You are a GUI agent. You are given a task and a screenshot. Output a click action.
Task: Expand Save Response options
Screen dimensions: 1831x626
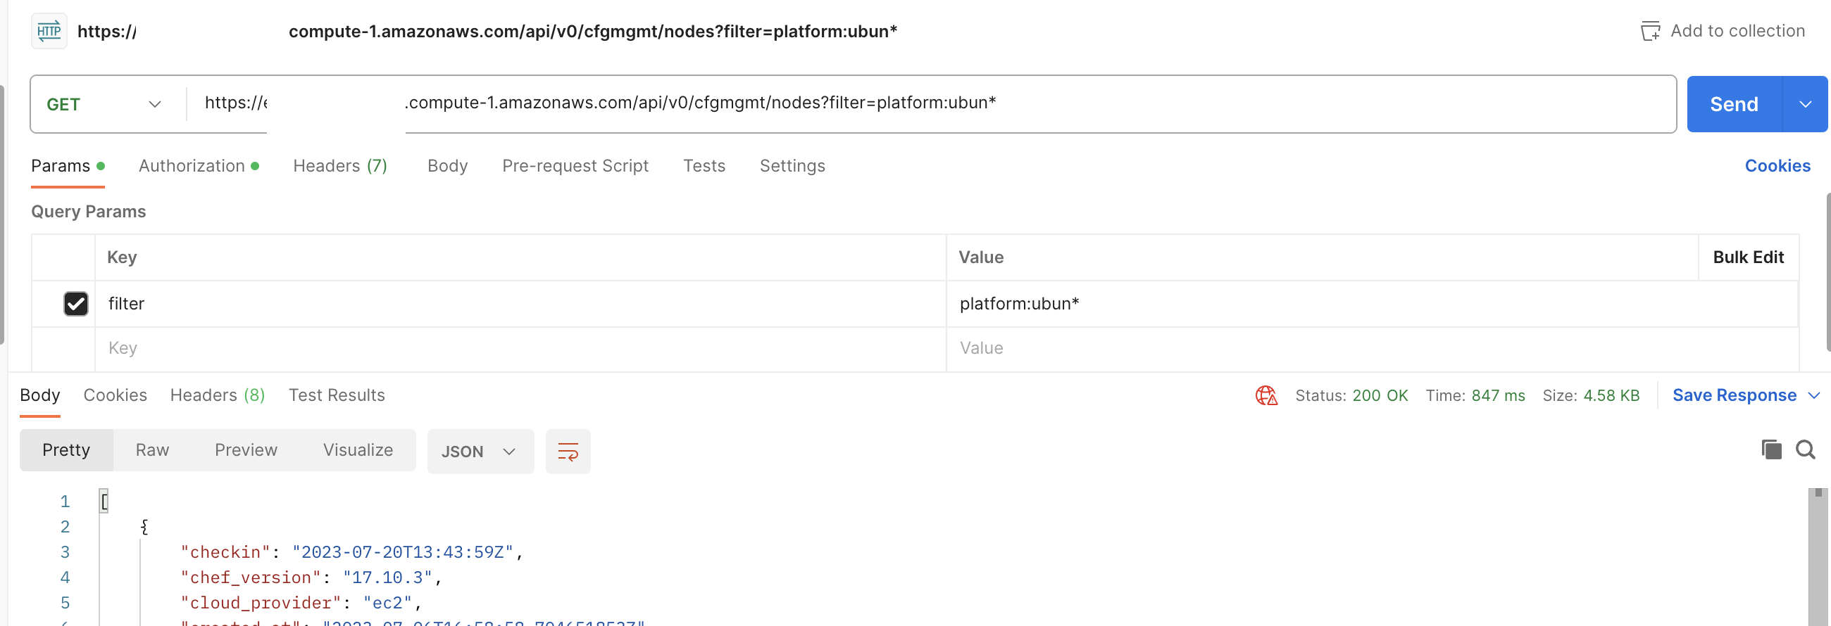(1814, 395)
